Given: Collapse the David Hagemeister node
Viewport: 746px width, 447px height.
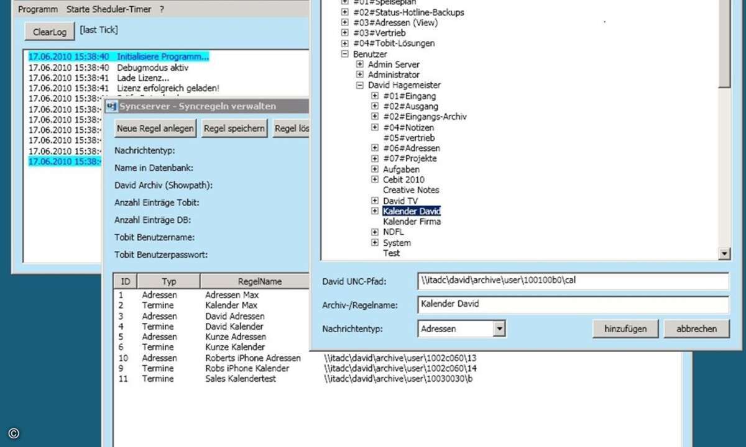Looking at the screenshot, I should coord(360,85).
